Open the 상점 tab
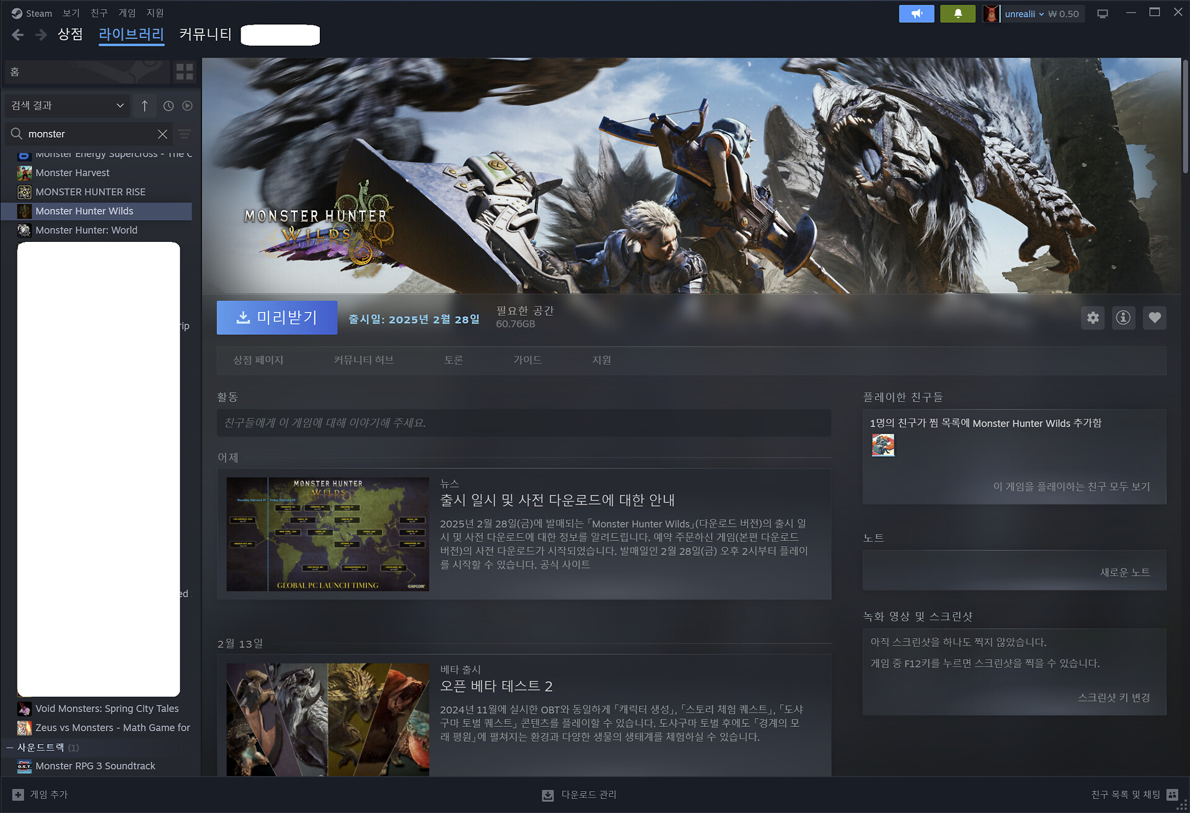 (70, 34)
